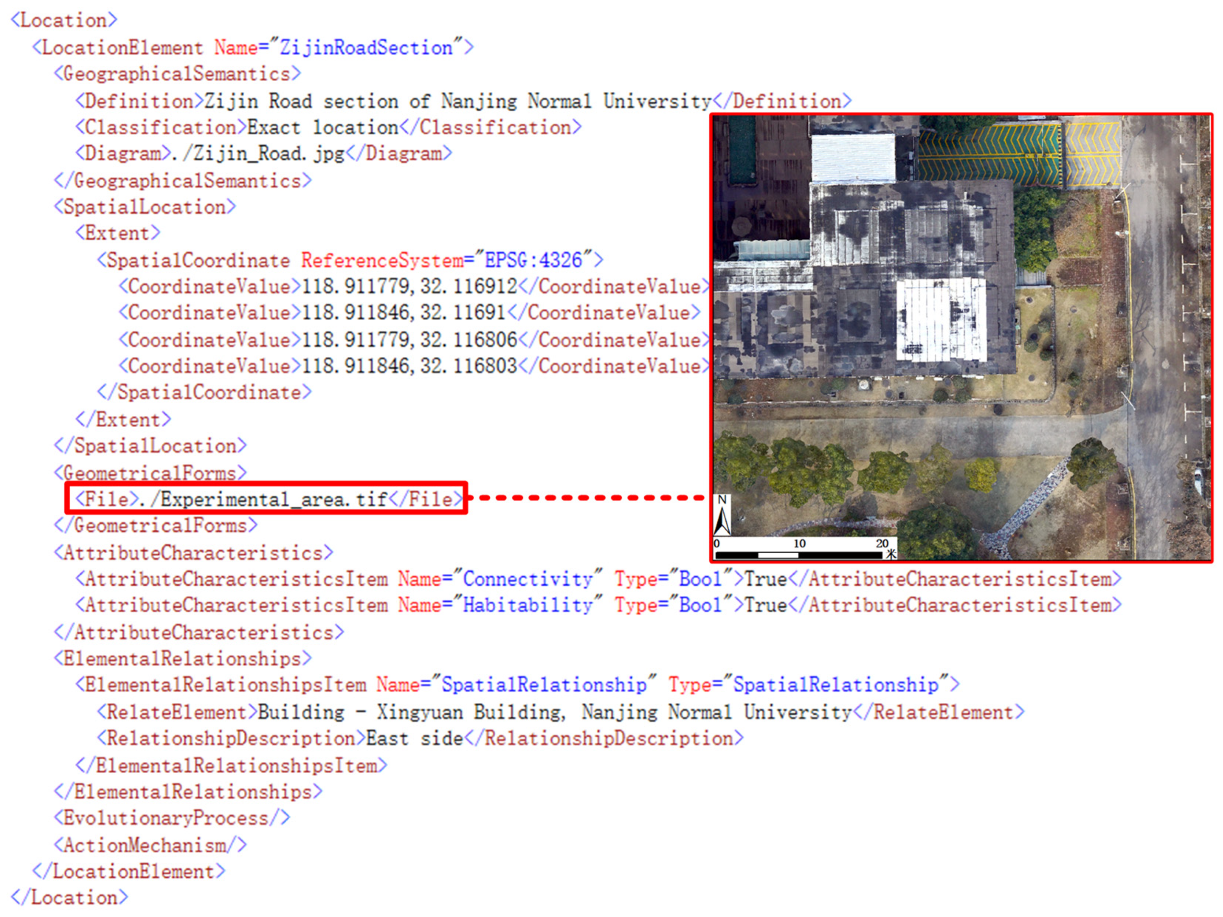The height and width of the screenshot is (917, 1223).
Task: Click the Connectivity attribute item line
Action: pos(598,579)
